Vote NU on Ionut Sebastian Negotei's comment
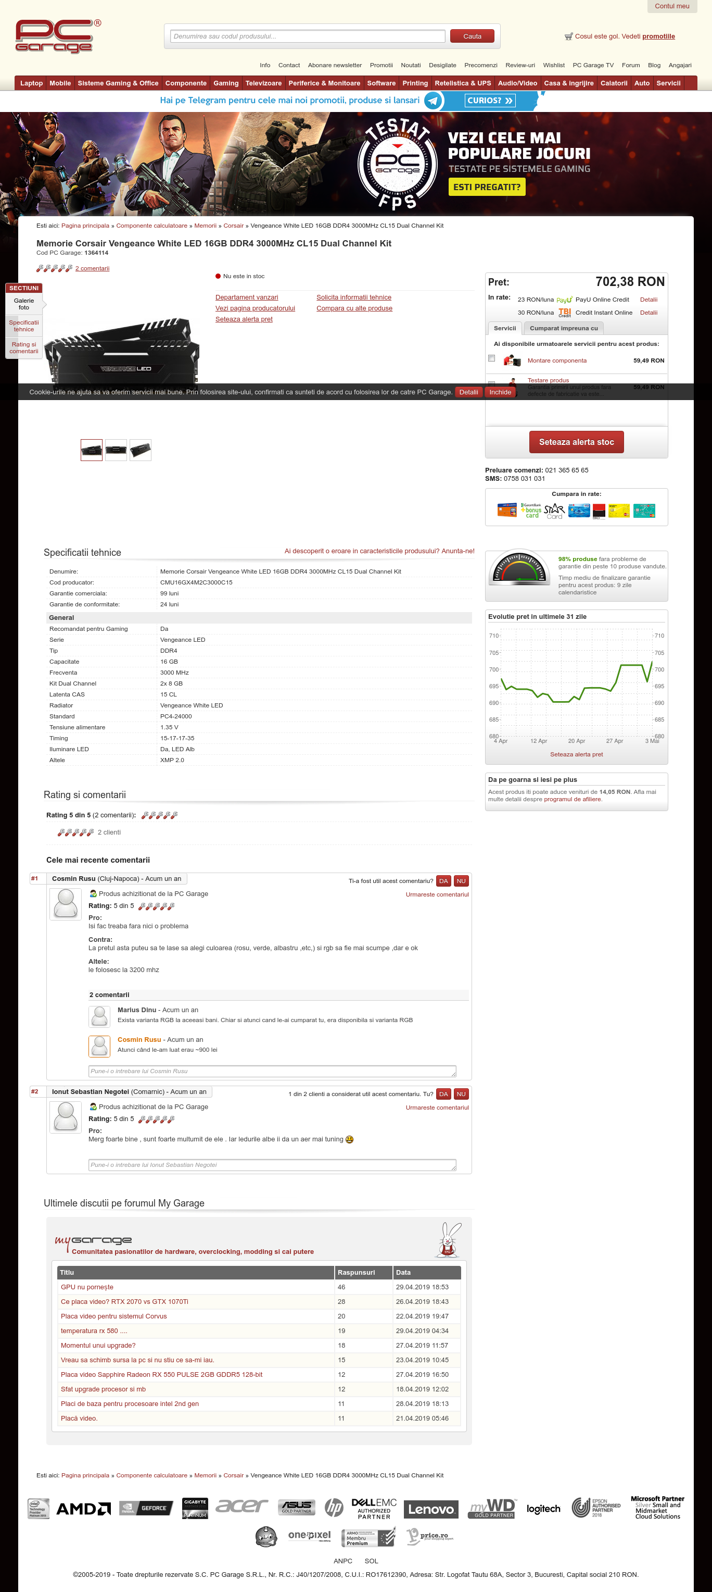 click(461, 1094)
